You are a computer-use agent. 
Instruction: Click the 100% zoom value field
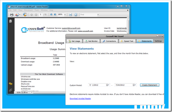(x=61, y=15)
